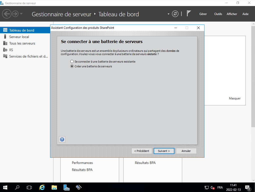Image resolution: width=255 pixels, height=192 pixels.
Task: Switch to SharePoint configuration wizard taskbar icon
Action: [x=79, y=187]
